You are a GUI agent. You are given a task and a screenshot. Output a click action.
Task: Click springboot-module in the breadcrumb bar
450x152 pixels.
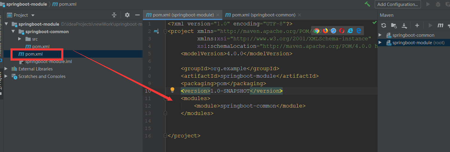tap(26, 4)
